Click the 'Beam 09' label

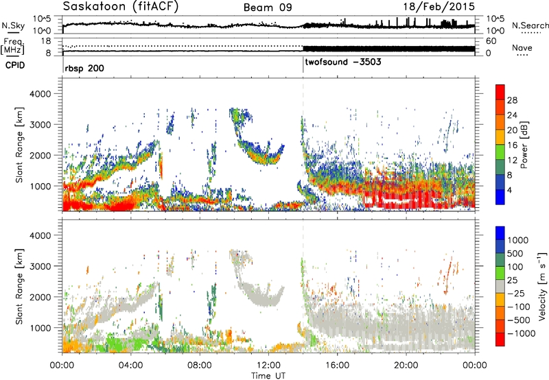(268, 8)
